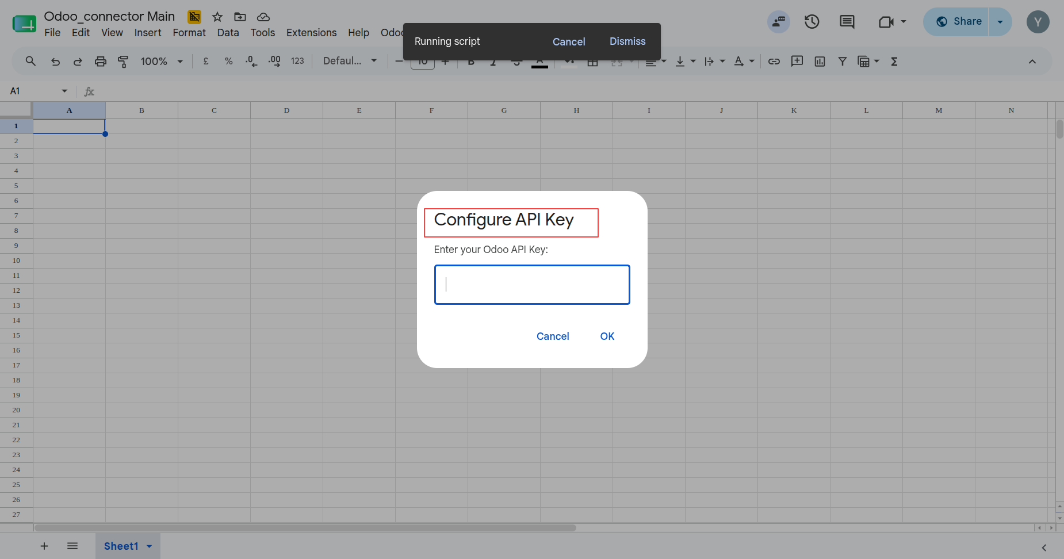This screenshot has height=559, width=1064.
Task: Open the Data menu
Action: pos(228,33)
